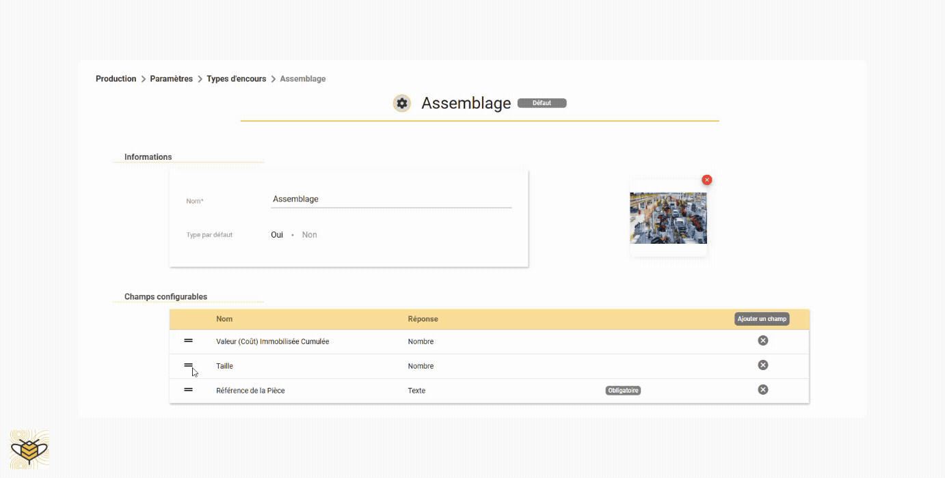Open the Paramètres breadcrumb
Screen dimensions: 945x478
tap(172, 79)
